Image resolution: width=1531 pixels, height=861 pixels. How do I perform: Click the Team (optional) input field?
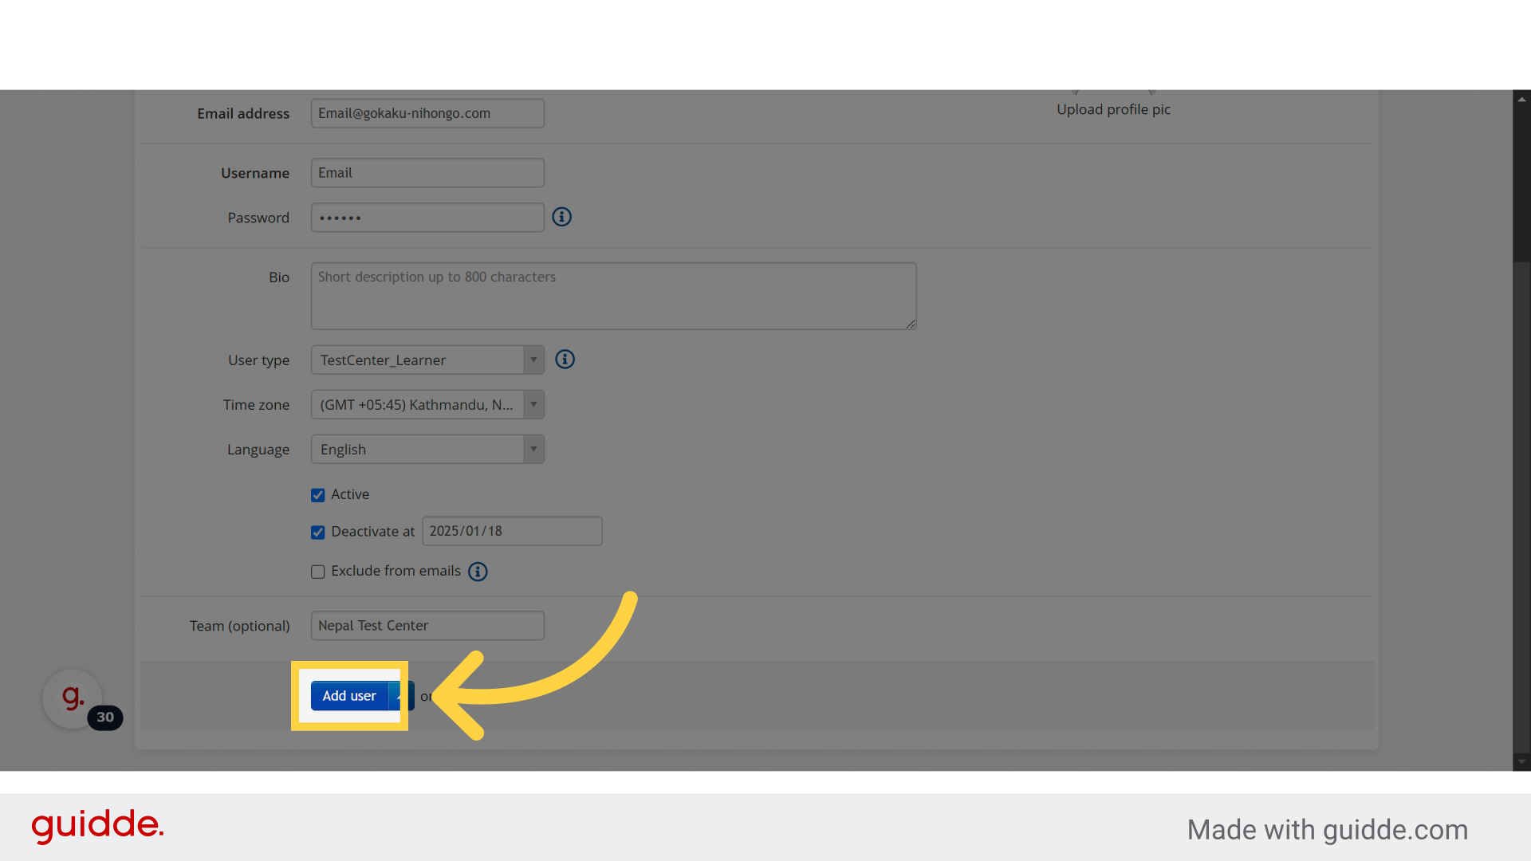(427, 626)
